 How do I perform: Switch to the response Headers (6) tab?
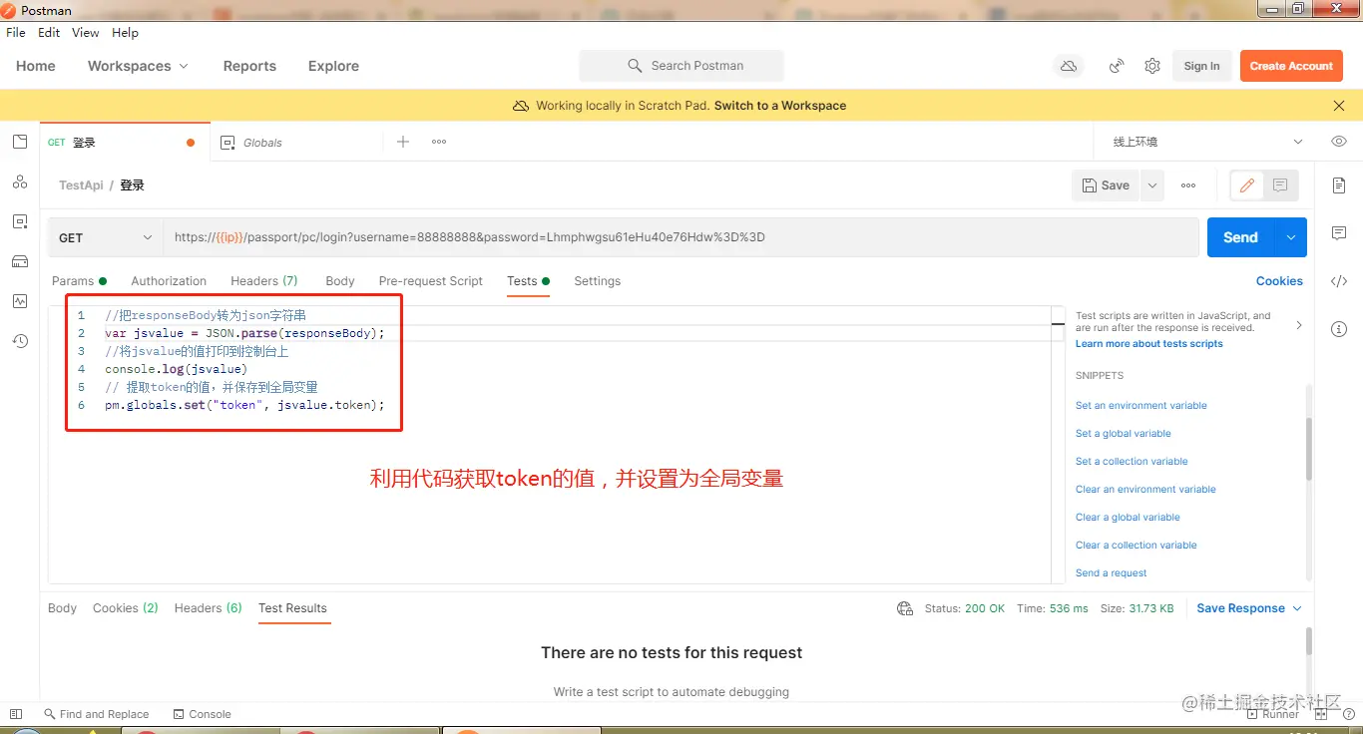pyautogui.click(x=209, y=608)
